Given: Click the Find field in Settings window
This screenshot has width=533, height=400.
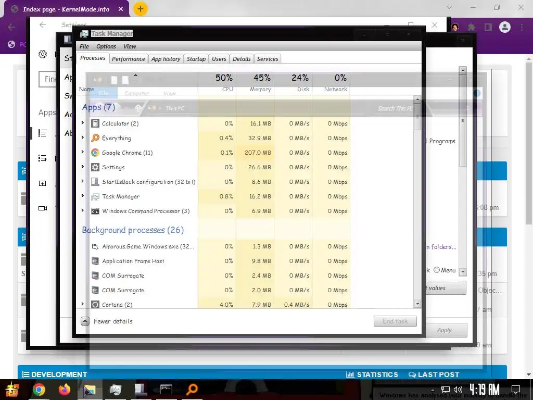Looking at the screenshot, I should pyautogui.click(x=47, y=79).
